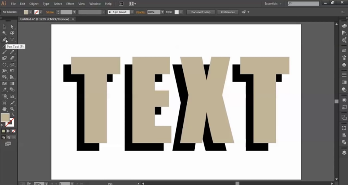This screenshot has width=348, height=185.
Task: Open the Window menu
Action: (95, 4)
